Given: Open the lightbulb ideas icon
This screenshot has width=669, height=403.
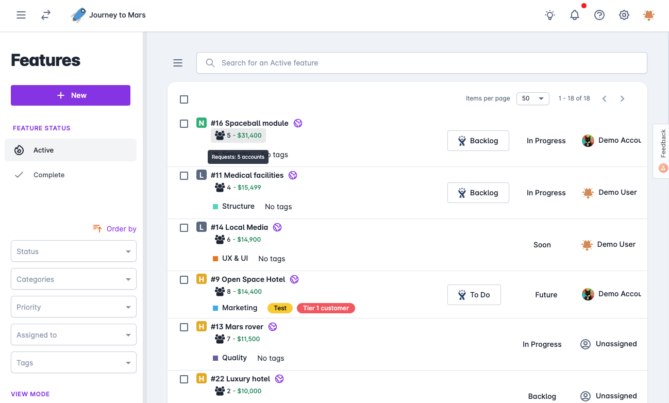Looking at the screenshot, I should click(x=550, y=15).
